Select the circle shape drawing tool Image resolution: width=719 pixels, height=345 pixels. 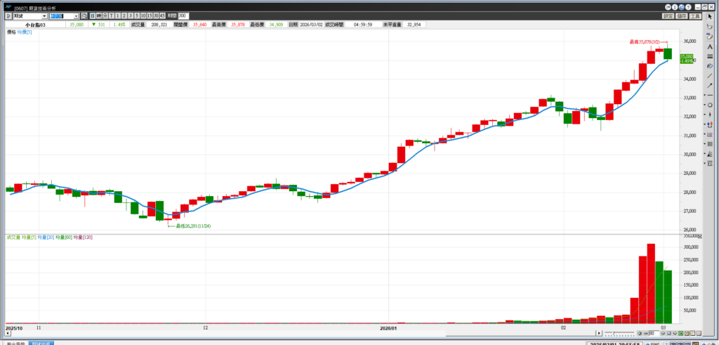710,105
